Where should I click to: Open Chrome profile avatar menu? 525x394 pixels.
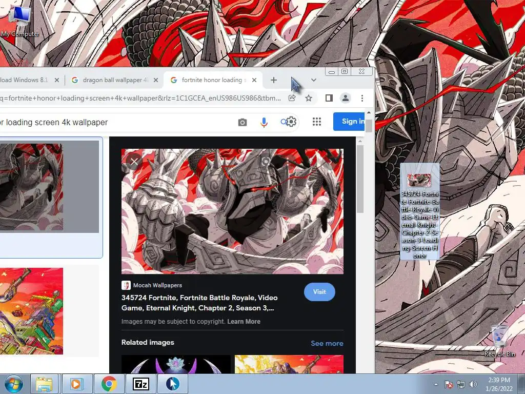(345, 98)
